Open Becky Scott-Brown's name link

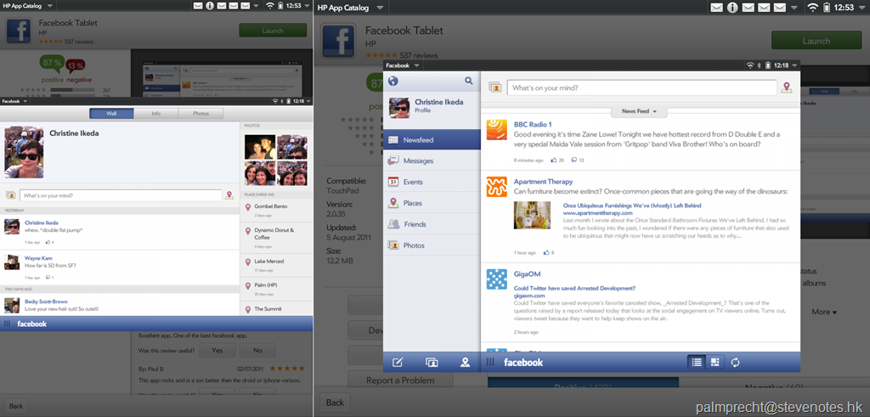pos(45,301)
